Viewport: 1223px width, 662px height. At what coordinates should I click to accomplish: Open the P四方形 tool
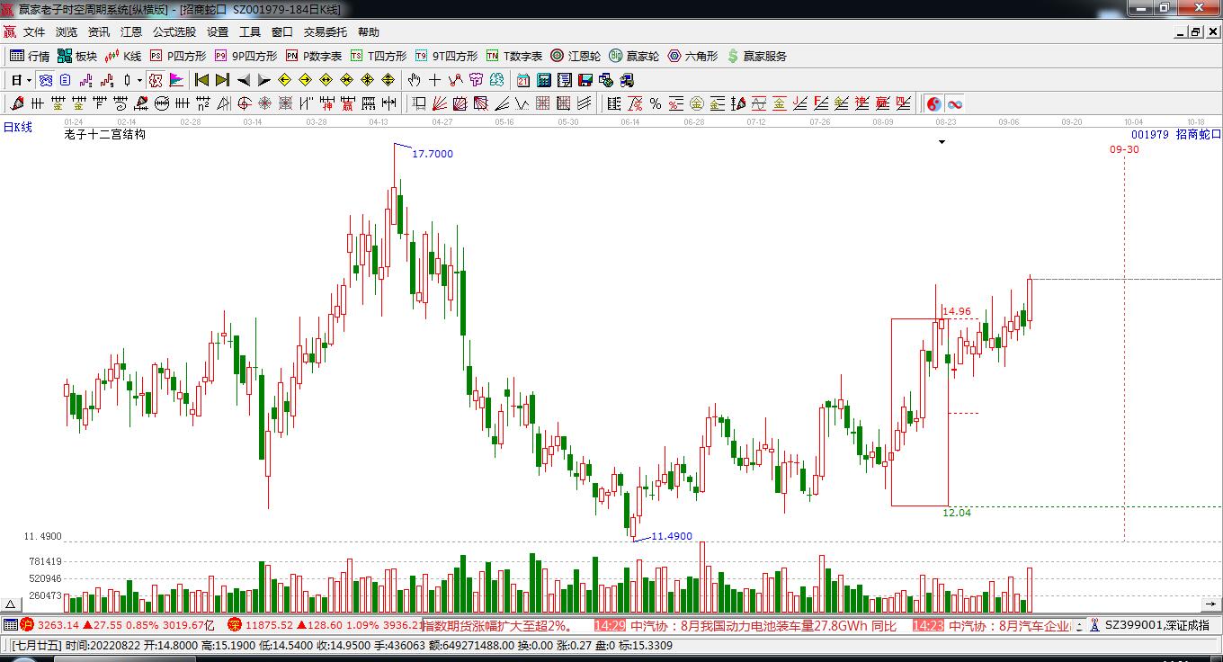[x=177, y=56]
